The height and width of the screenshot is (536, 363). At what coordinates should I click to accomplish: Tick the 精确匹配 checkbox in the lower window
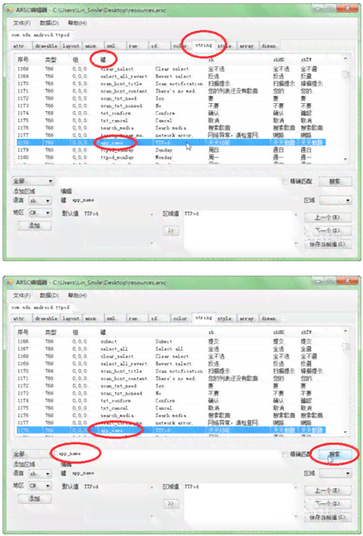pyautogui.click(x=285, y=455)
